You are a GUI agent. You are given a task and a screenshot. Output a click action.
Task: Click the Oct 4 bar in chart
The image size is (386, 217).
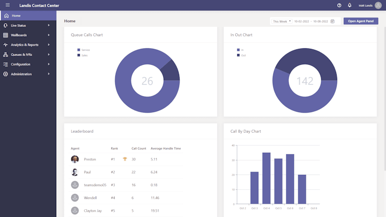[x=267, y=178]
